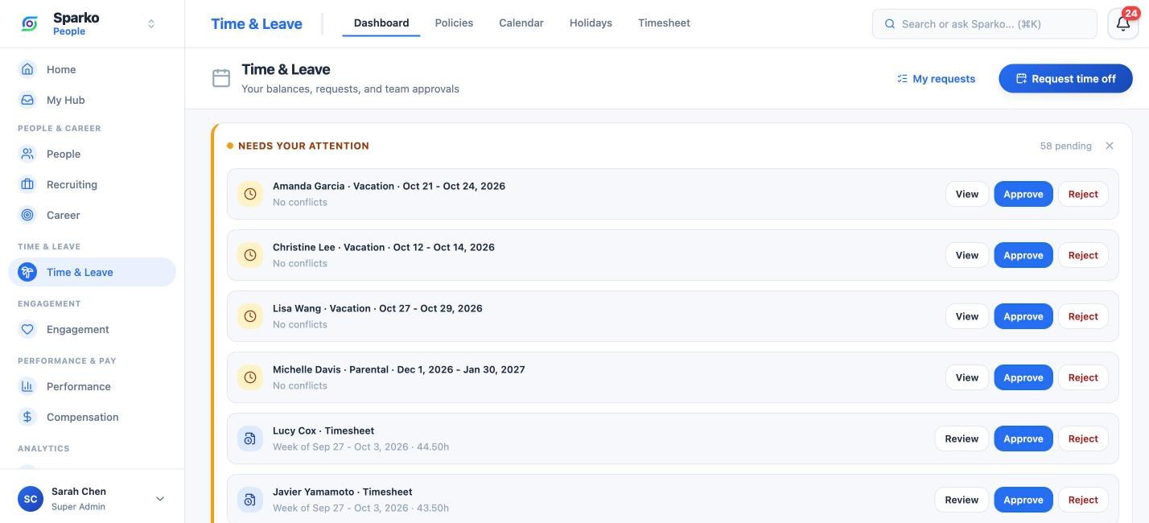
Task: Select Time & Leave sidebar icon
Action: point(27,272)
